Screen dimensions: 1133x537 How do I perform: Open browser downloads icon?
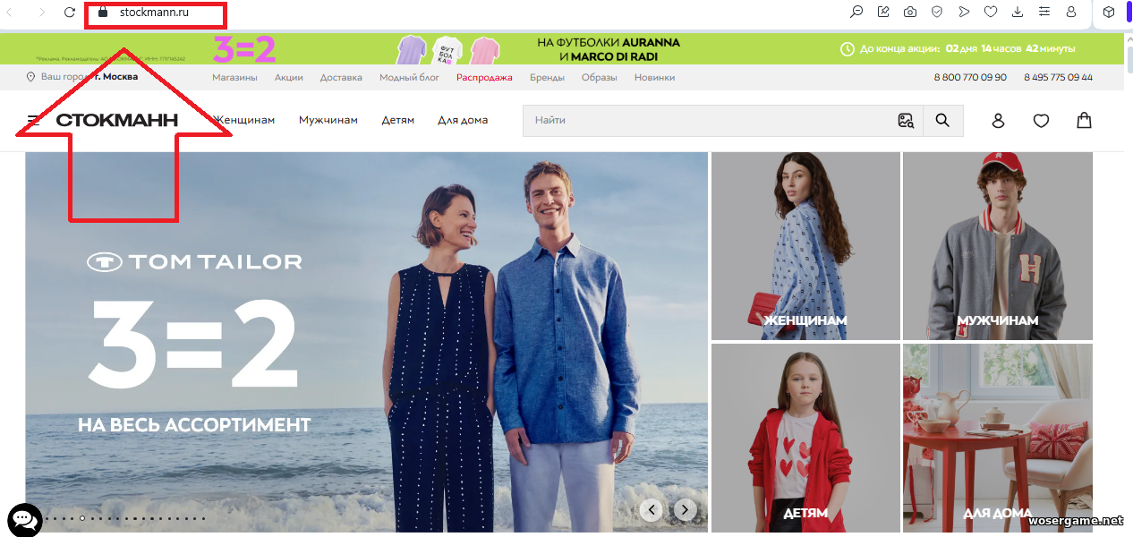pyautogui.click(x=1018, y=13)
